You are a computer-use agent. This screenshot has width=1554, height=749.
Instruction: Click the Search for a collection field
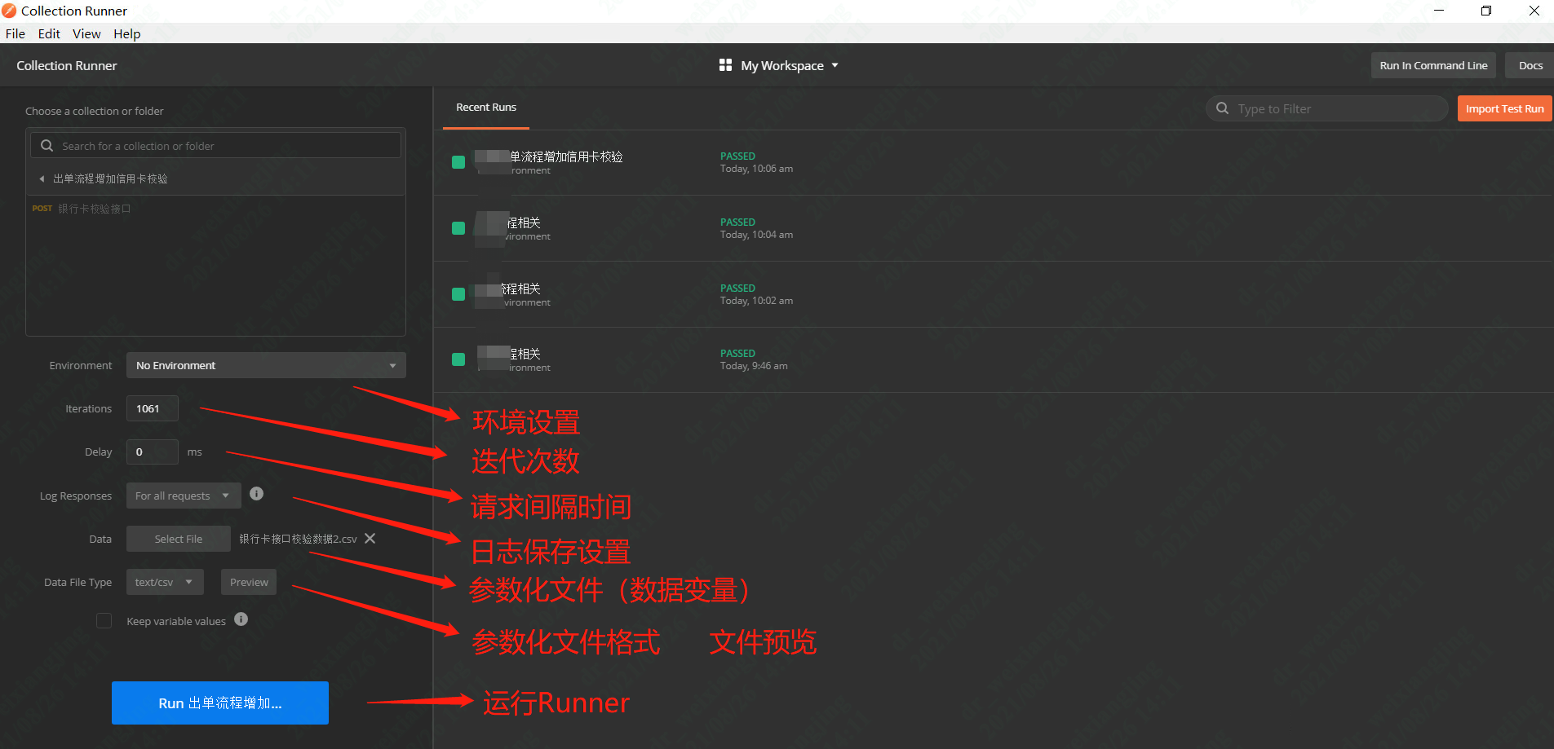point(216,146)
